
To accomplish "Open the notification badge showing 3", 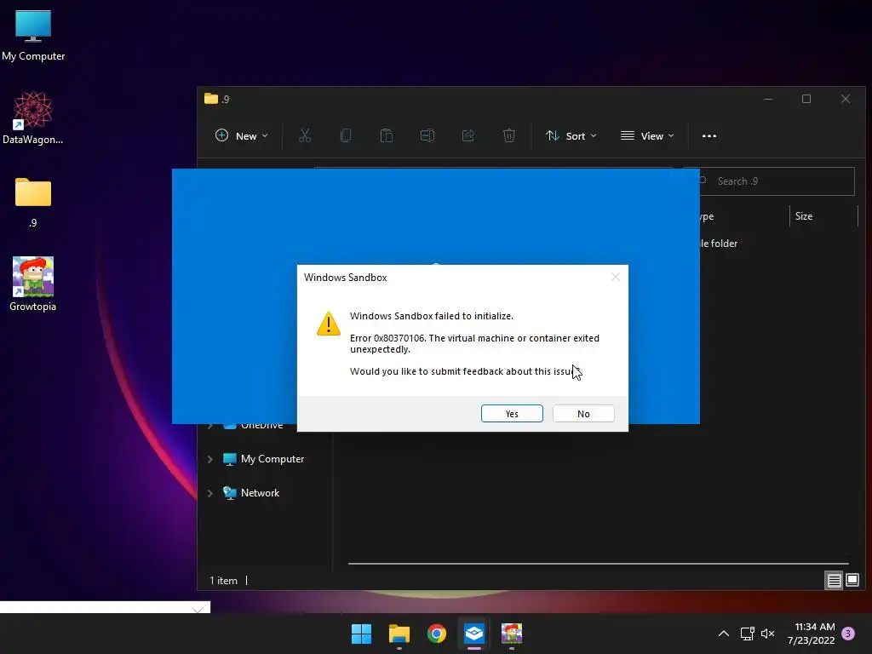I will [848, 634].
